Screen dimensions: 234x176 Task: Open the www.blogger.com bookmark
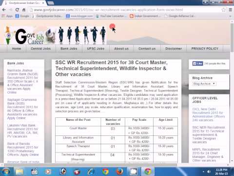coord(79,16)
